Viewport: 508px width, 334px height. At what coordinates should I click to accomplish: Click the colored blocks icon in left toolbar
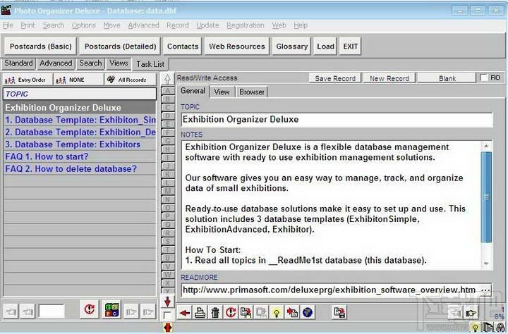click(x=112, y=310)
